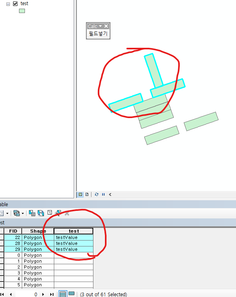This screenshot has height=297, width=236.
Task: Click the FID column header
Action: [x=13, y=231]
